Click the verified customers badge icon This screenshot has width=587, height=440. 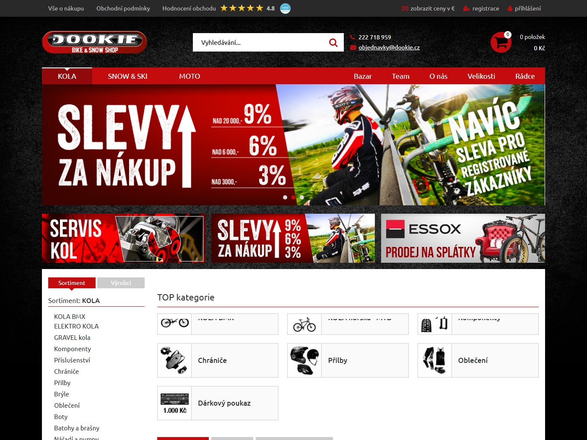(285, 8)
